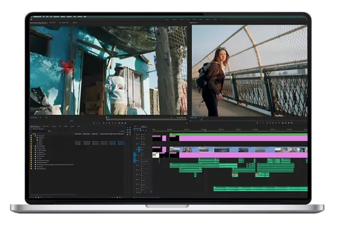
Task: Select the thin green clip on top video track
Action: click(x=238, y=135)
